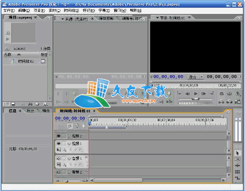Step back one frame in program monitor
Screen dimensions: 245x191
187,93
